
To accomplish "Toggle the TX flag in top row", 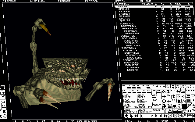I will point(129,87).
